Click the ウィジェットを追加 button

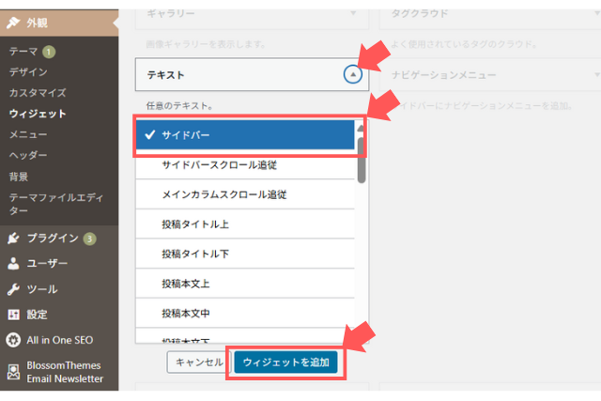coord(286,362)
